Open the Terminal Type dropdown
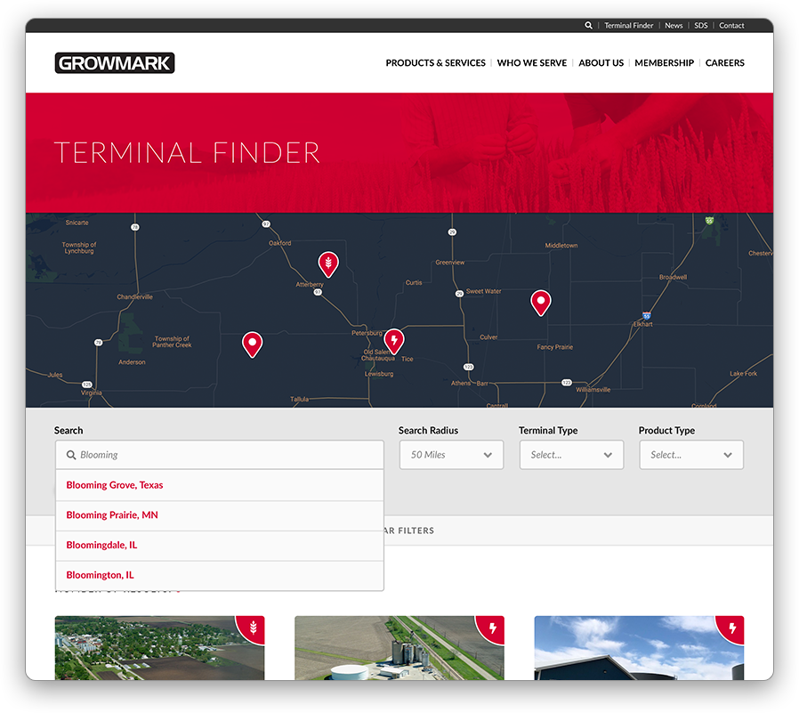This screenshot has width=799, height=713. (x=571, y=455)
